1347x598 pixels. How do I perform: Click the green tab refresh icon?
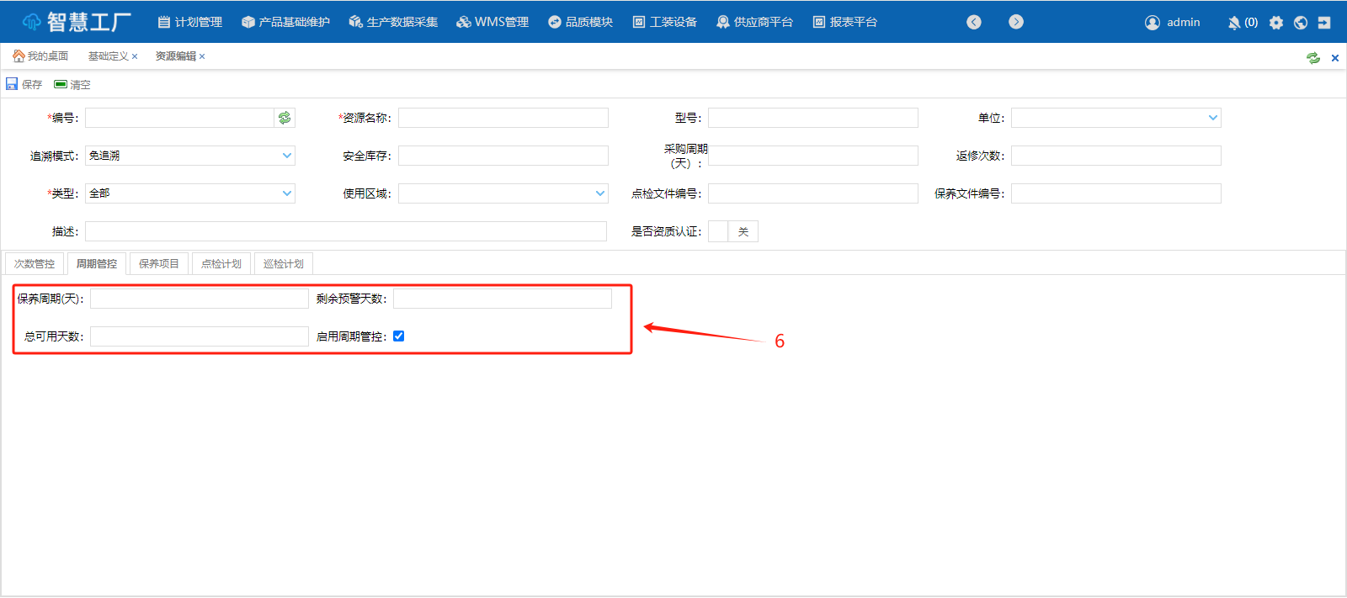(1312, 58)
